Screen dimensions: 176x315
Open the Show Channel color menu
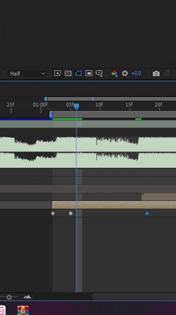tap(114, 73)
